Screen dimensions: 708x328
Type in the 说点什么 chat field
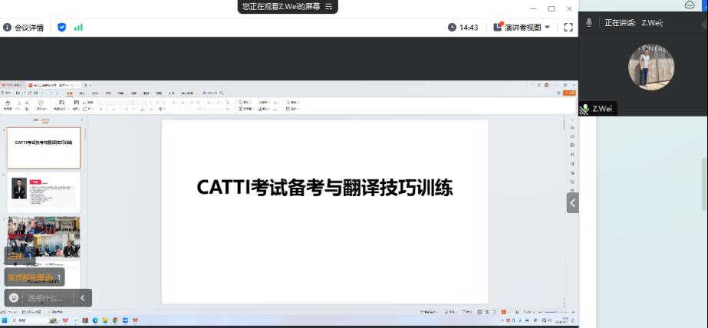(46, 298)
